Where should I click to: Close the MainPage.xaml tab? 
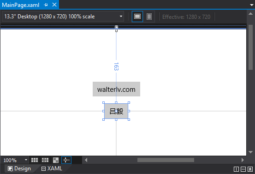[54, 5]
